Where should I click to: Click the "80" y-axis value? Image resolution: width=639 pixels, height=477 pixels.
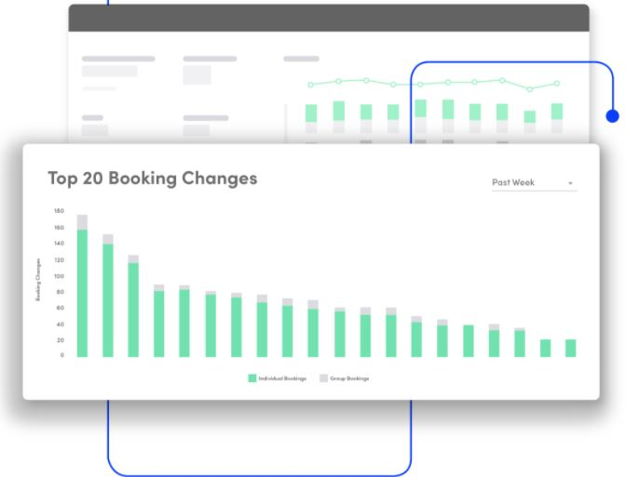[x=61, y=292]
